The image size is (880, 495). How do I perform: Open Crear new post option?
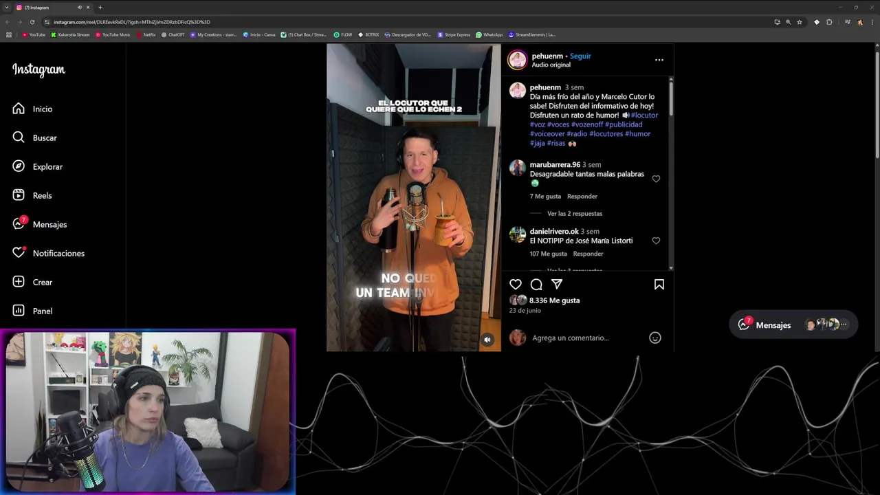[32, 282]
